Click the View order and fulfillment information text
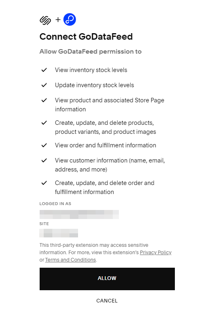 [105, 145]
